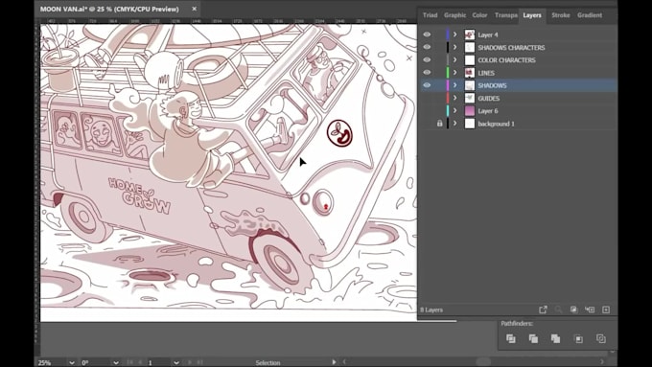This screenshot has width=652, height=367.
Task: Expand the COLOR CHARACTERS layer contents
Action: coord(454,59)
